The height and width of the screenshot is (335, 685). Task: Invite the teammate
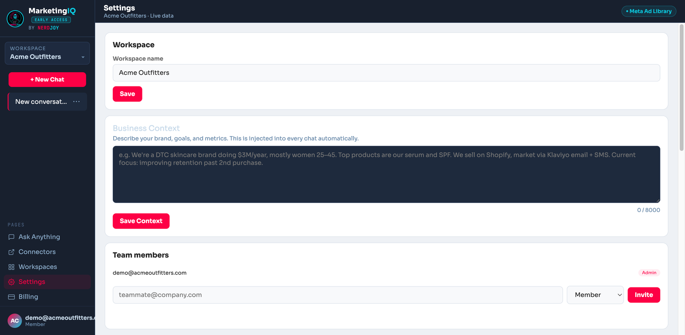pyautogui.click(x=644, y=295)
